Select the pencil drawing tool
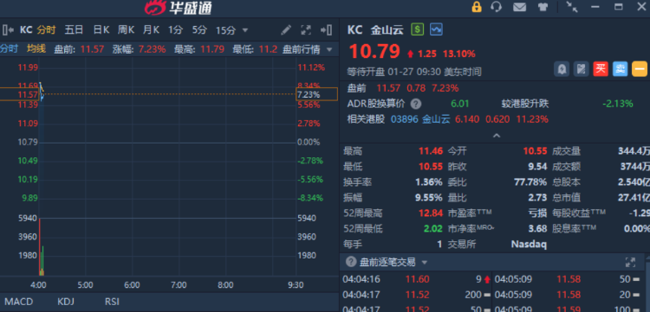 286,29
